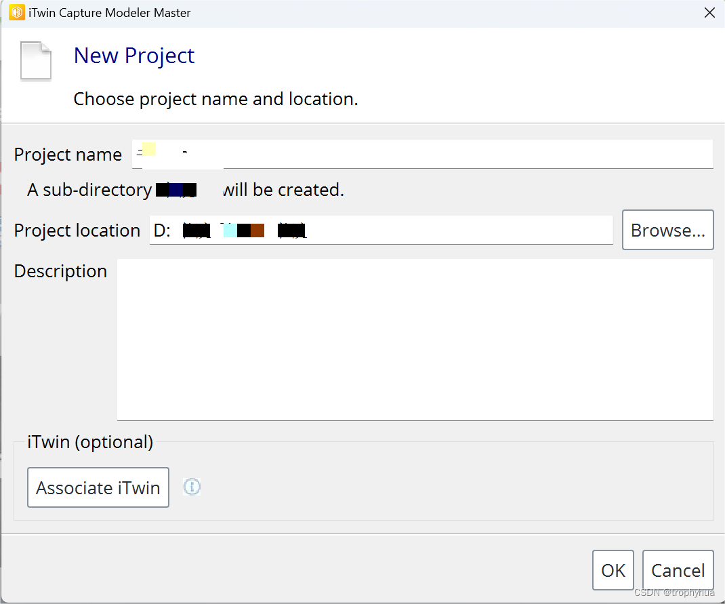725x604 pixels.
Task: Dismiss dialog with Cancel button
Action: [x=678, y=570]
